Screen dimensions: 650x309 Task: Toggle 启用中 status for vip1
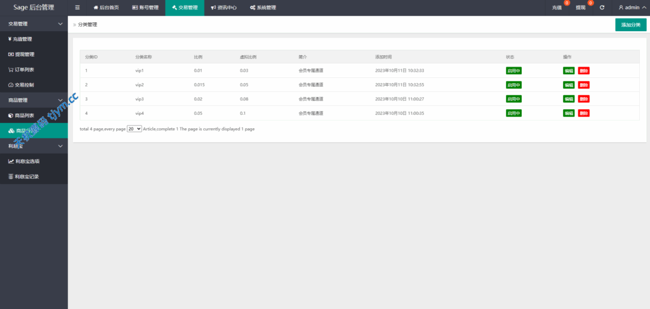pyautogui.click(x=513, y=70)
